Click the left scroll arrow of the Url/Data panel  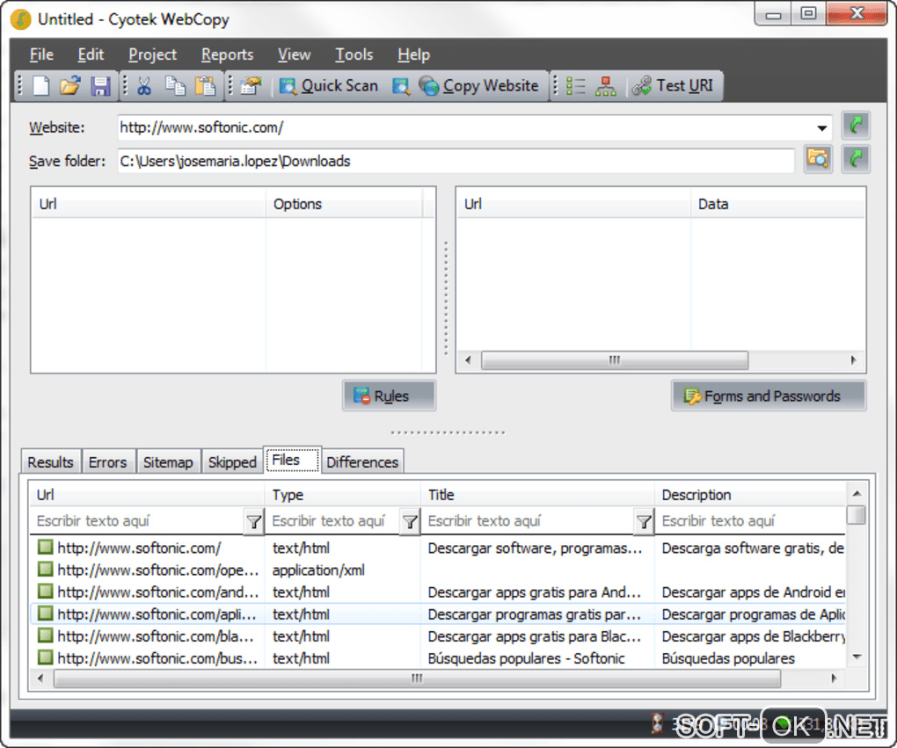coord(469,360)
